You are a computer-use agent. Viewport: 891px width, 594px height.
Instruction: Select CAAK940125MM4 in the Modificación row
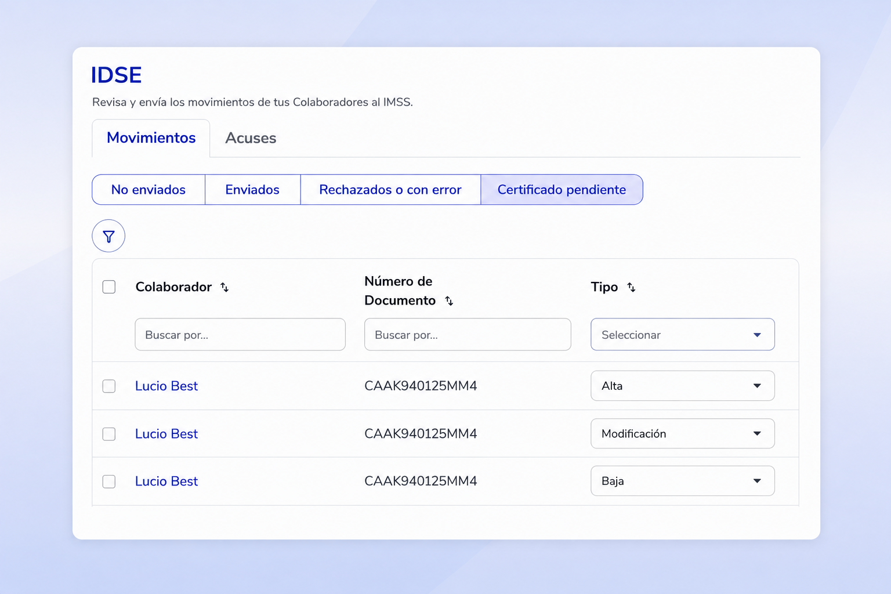(x=421, y=434)
